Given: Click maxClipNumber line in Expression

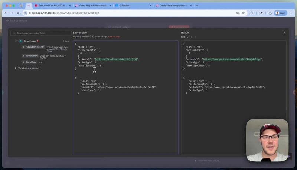Looking at the screenshot, I should (89, 65).
